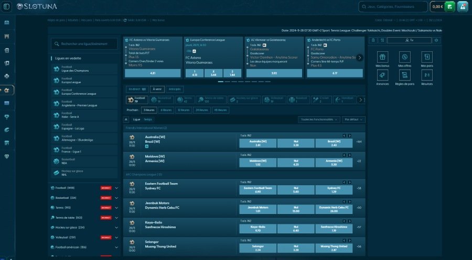This screenshot has width=472, height=260.
Task: Select the Tennis de table sport filter
Action: coord(211,100)
